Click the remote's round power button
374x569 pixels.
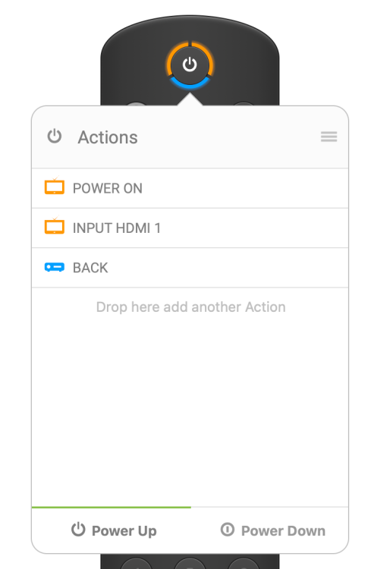[x=190, y=65]
